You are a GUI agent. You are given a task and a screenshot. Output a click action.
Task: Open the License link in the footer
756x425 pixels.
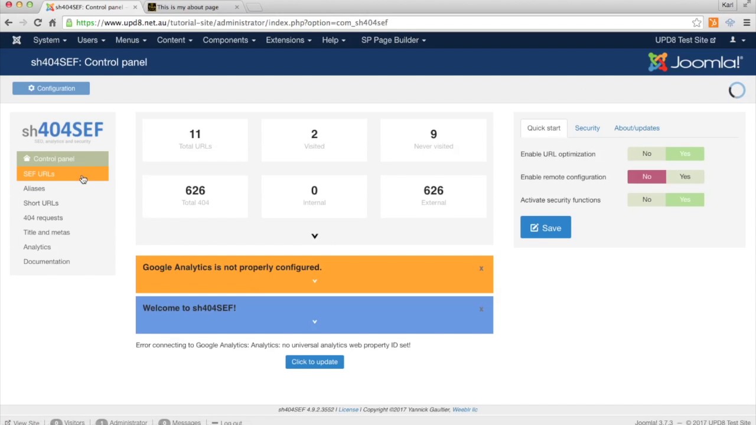[348, 410]
